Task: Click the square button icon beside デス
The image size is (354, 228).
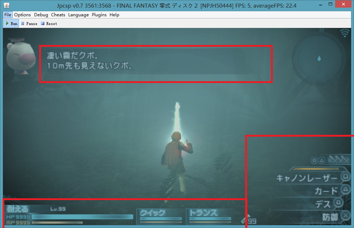Action: [338, 202]
